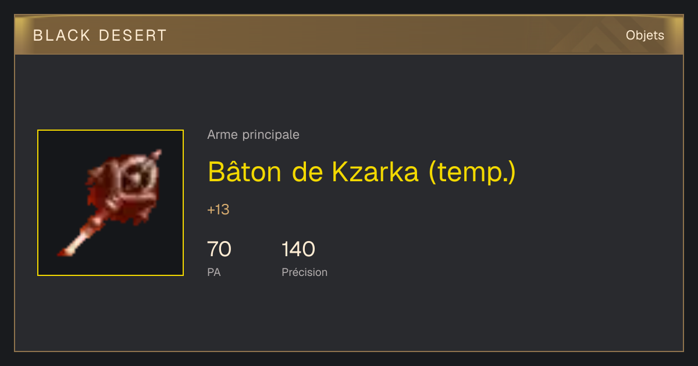This screenshot has width=698, height=366.
Task: Click the pale handle tip of the staff
Action: [69, 250]
